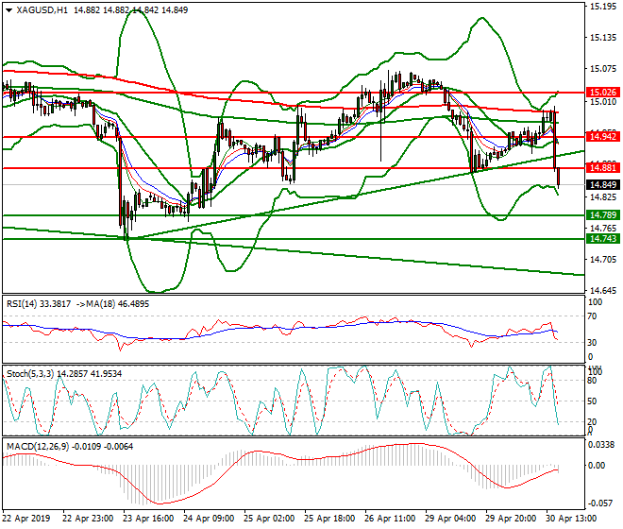
Task: Select the red 14.881 price level label
Action: (603, 168)
